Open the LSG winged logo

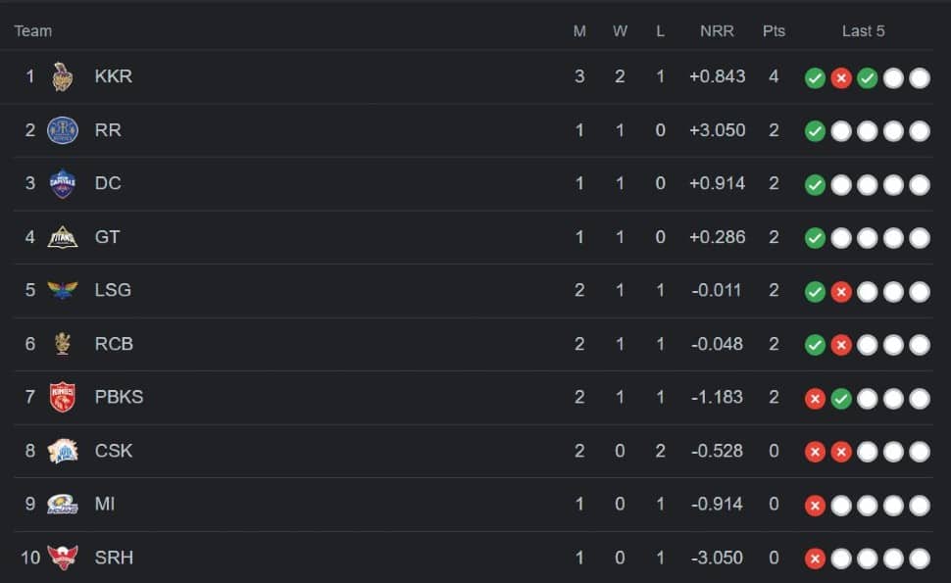pyautogui.click(x=63, y=290)
